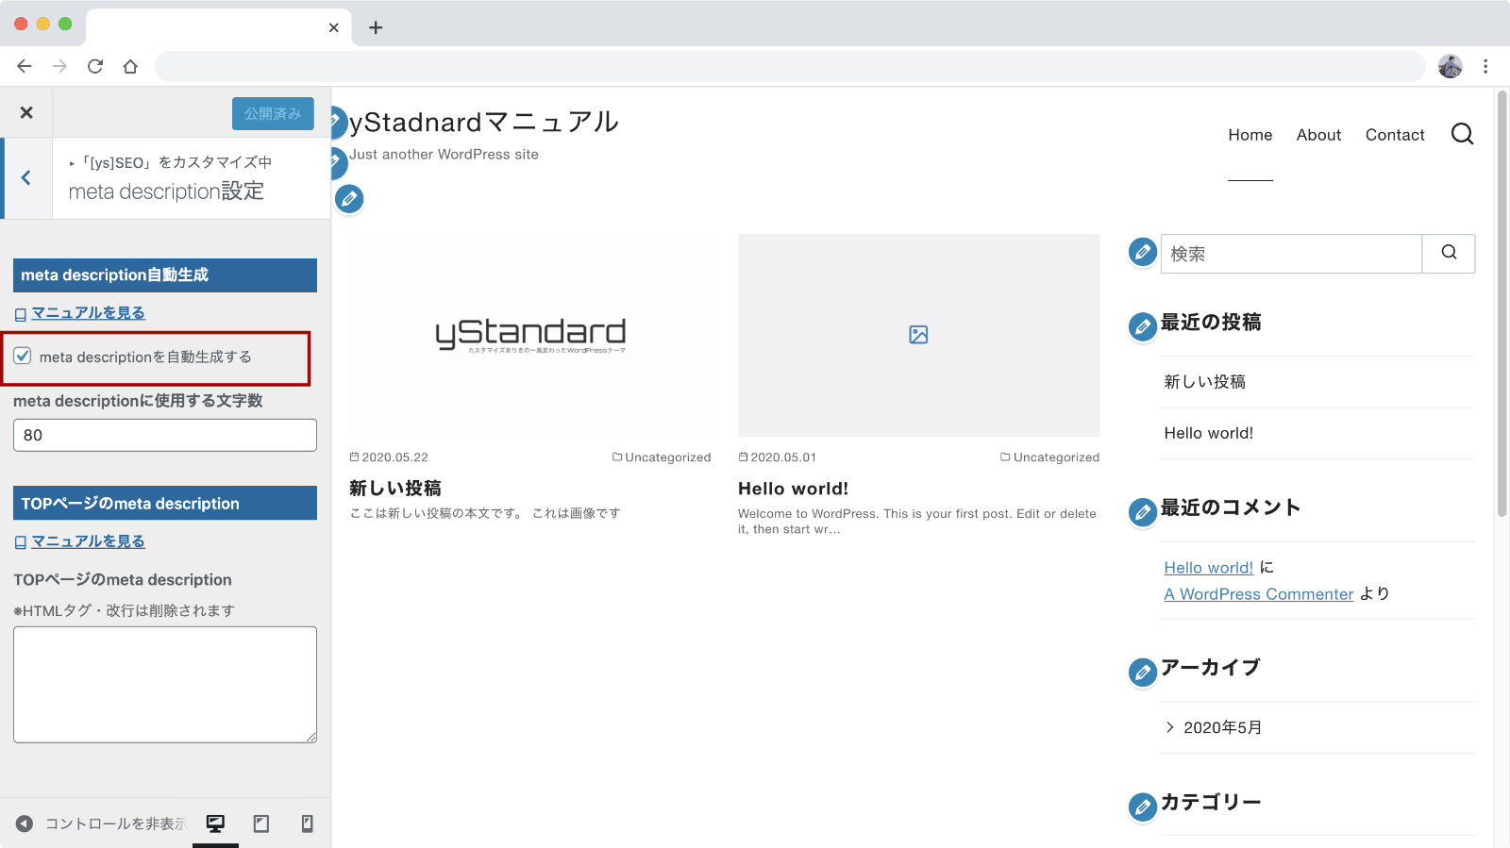Viewport: 1510px width, 848px height.
Task: Submit sidebar search with magnifier button
Action: (x=1449, y=254)
